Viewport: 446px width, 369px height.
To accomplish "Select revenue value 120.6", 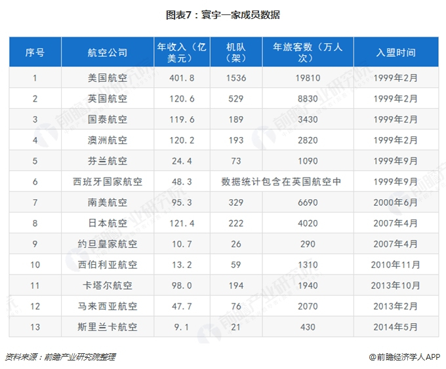I will point(182,99).
